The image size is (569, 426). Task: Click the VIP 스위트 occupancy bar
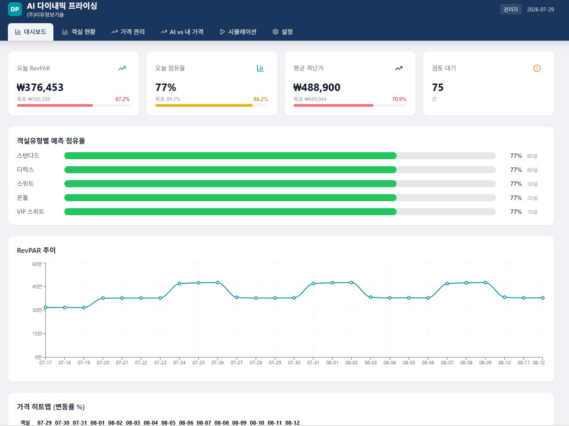point(280,212)
